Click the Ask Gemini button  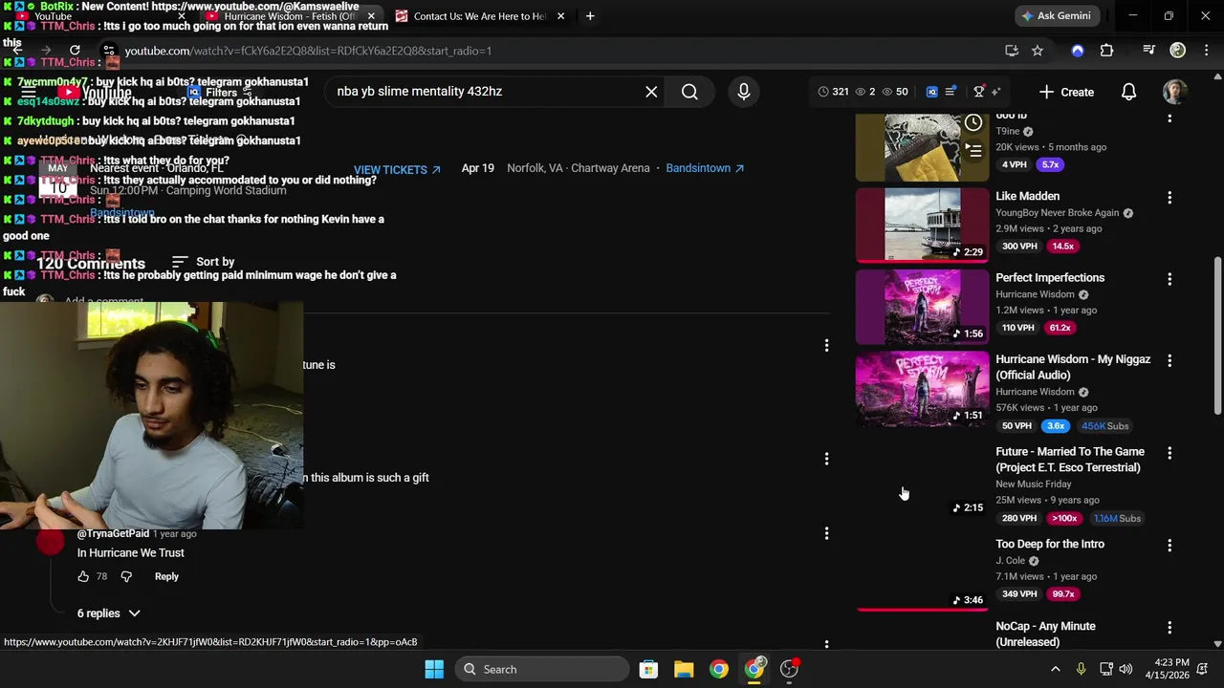(1057, 16)
